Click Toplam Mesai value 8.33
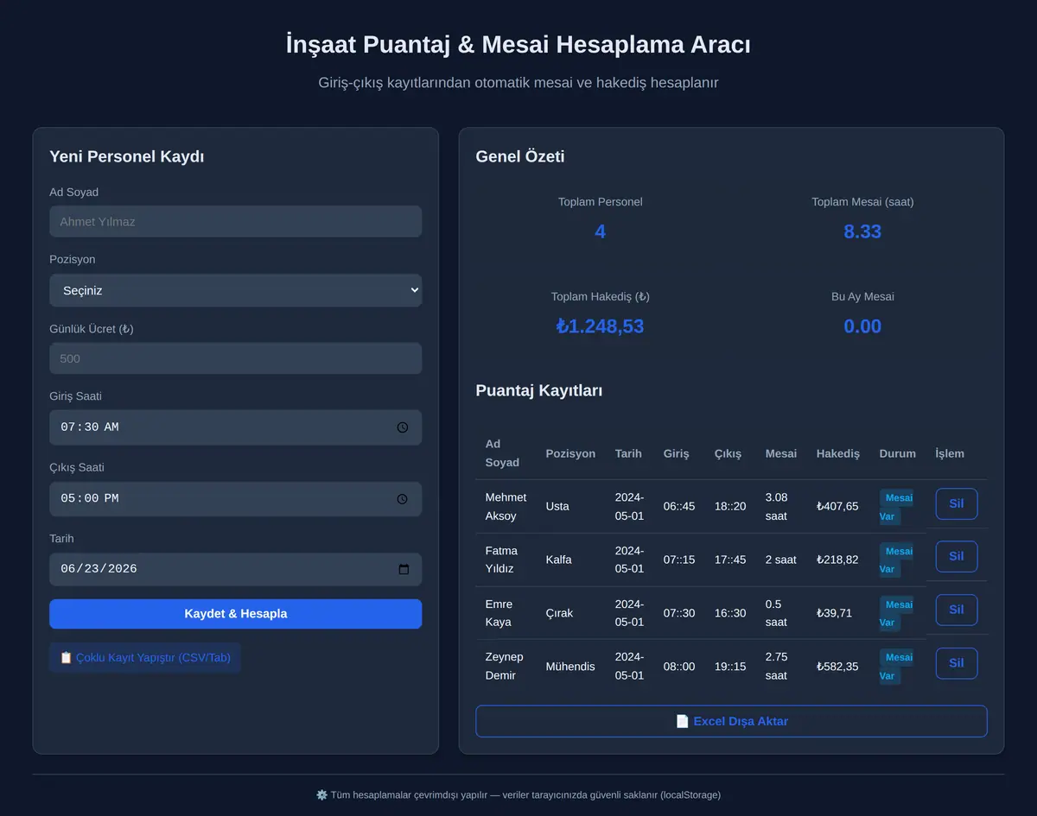This screenshot has height=816, width=1037. tap(862, 231)
